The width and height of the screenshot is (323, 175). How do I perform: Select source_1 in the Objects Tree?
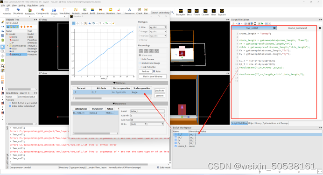click(x=16, y=54)
